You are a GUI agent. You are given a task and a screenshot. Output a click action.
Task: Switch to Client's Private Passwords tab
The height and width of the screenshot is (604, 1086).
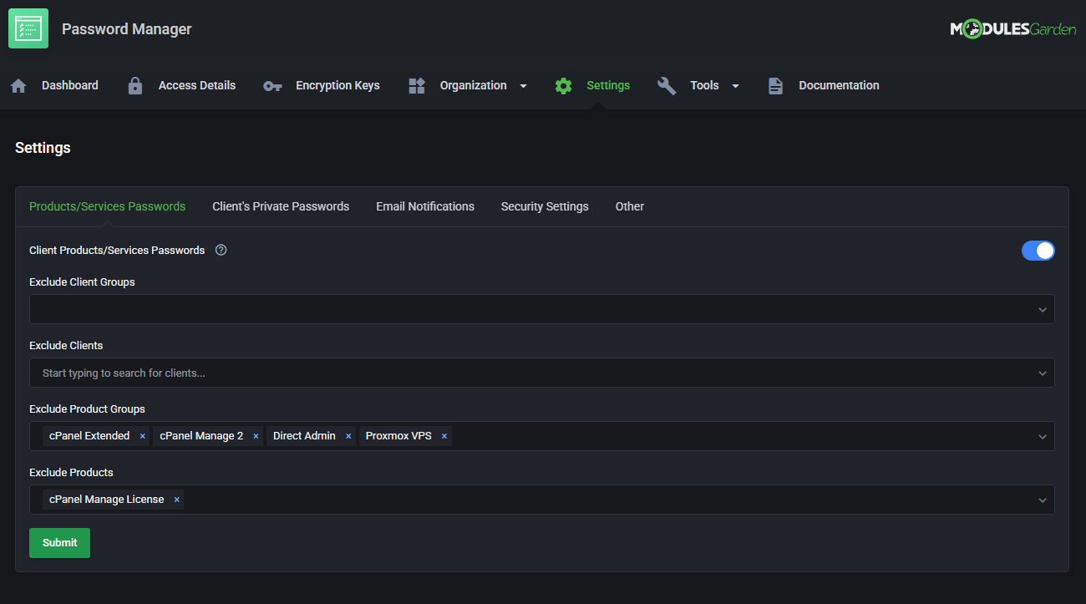click(x=281, y=206)
